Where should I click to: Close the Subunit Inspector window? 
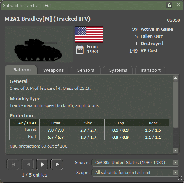tap(179, 5)
